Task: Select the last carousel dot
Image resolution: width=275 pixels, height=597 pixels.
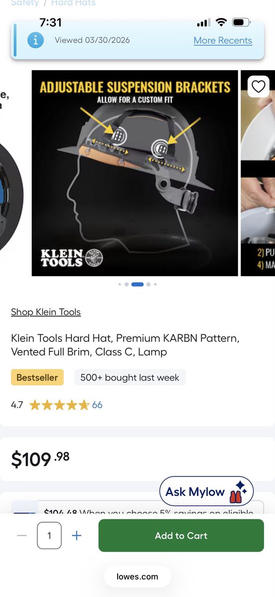Action: click(155, 285)
